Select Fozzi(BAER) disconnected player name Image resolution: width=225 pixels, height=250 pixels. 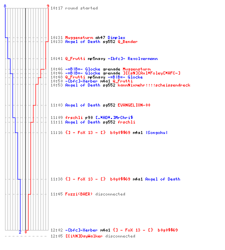[78, 194]
